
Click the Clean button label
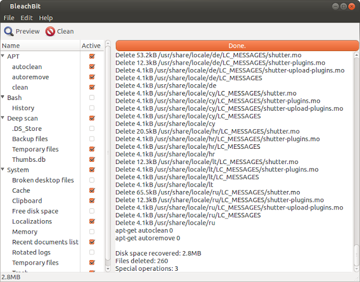(65, 31)
